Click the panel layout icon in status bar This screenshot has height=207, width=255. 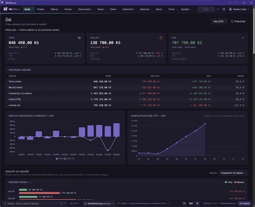point(185,203)
